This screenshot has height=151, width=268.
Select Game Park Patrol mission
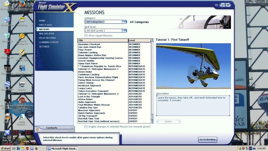pos(88,64)
